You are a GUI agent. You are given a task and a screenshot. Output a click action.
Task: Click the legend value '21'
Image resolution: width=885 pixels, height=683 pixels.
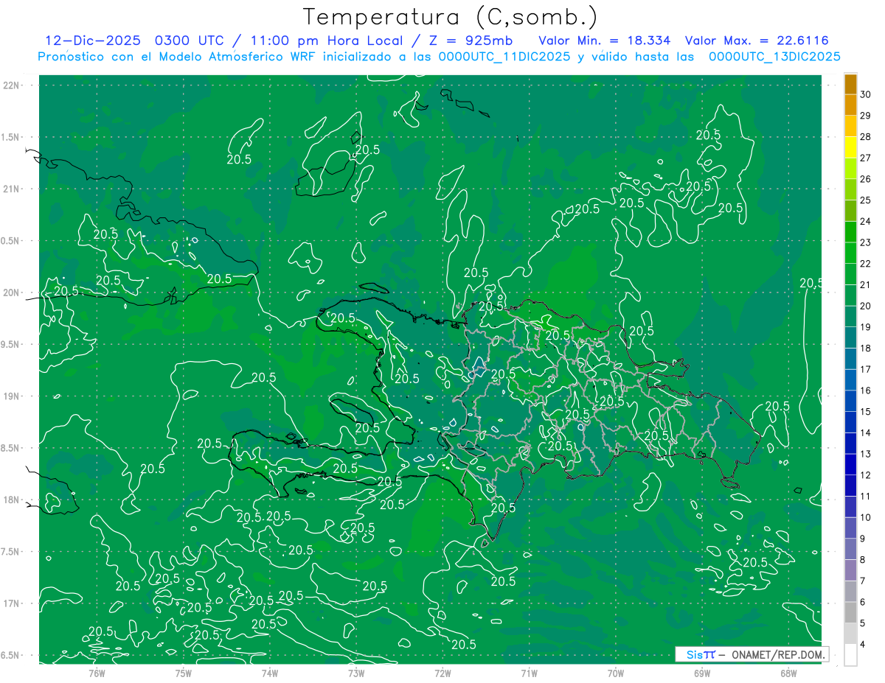pyautogui.click(x=866, y=284)
